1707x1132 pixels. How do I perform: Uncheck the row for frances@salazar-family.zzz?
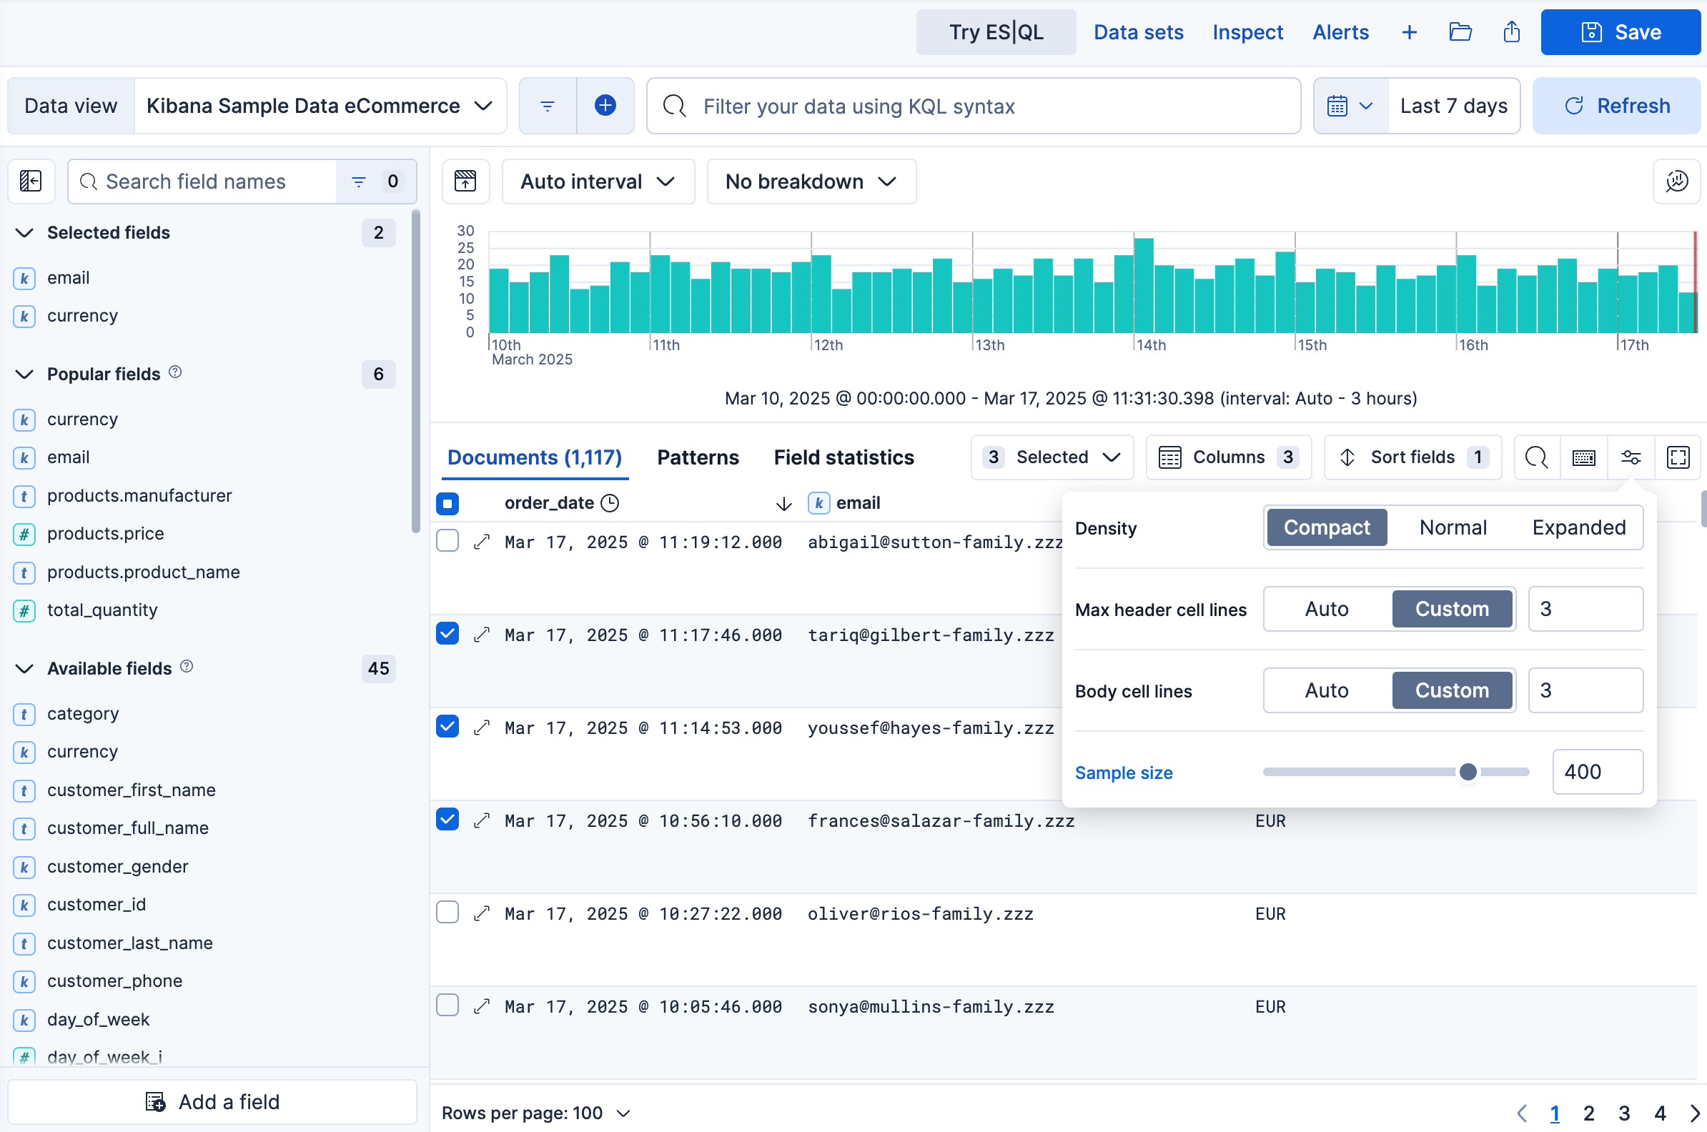(x=447, y=820)
